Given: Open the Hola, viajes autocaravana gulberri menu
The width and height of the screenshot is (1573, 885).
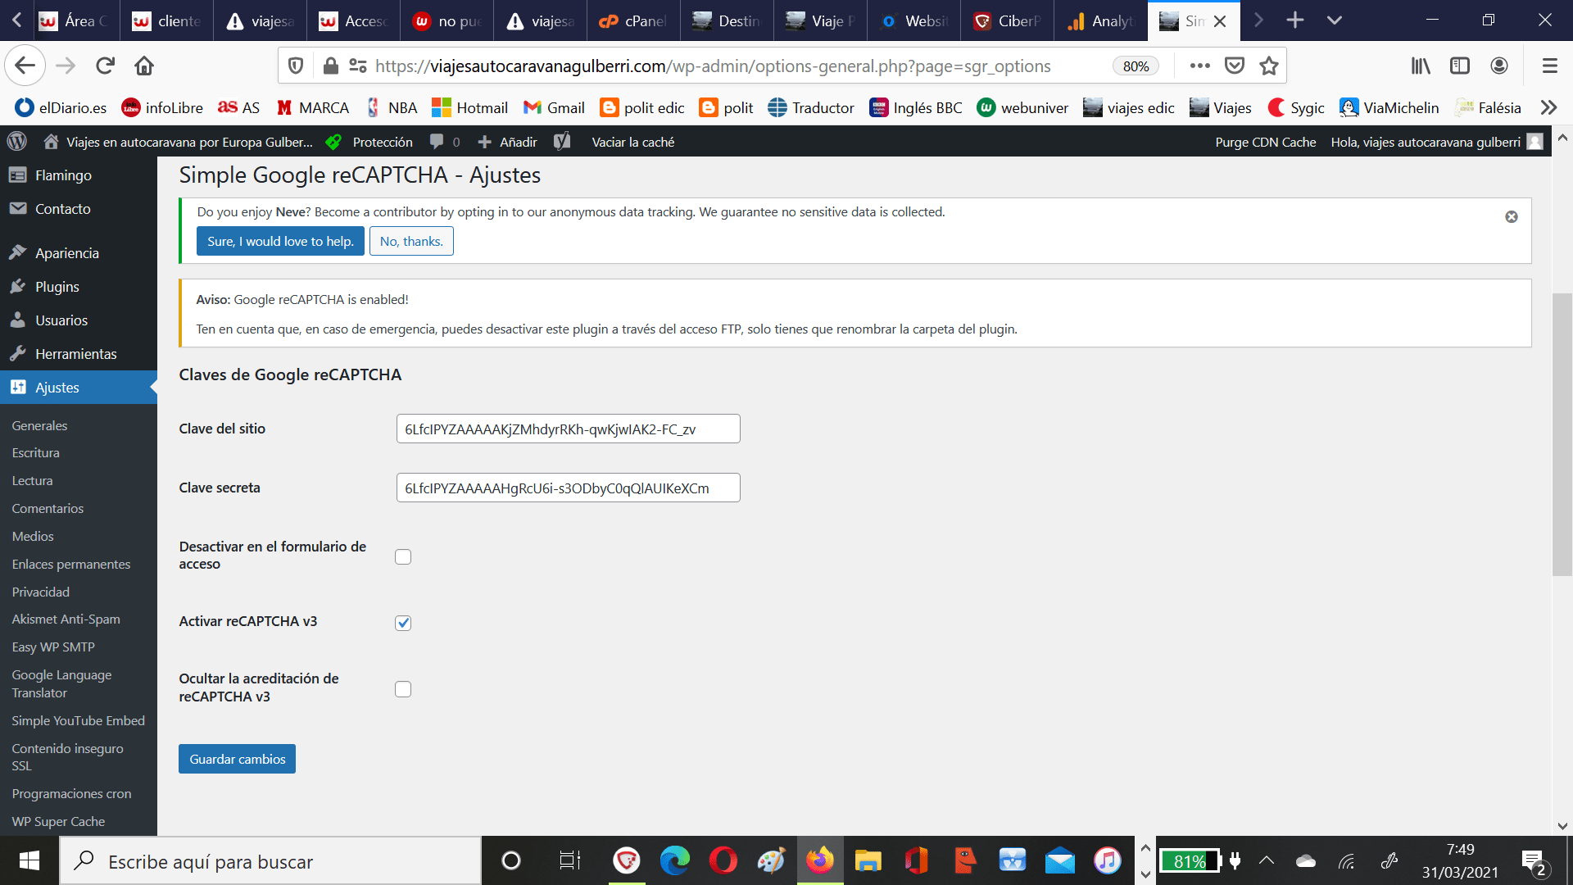Looking at the screenshot, I should [1437, 142].
